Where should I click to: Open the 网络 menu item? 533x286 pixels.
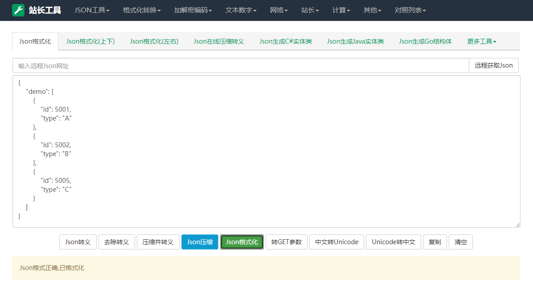click(279, 10)
